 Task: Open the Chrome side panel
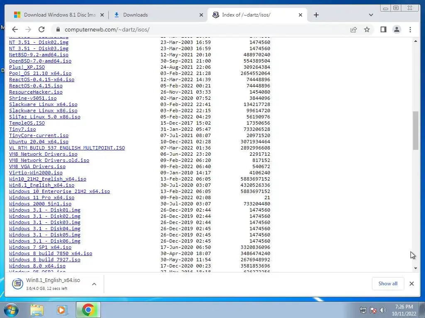point(383,29)
